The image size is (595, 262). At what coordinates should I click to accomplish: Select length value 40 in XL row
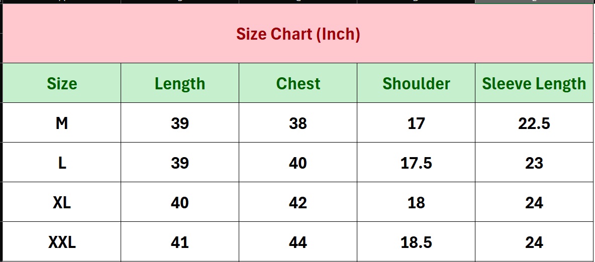(x=180, y=202)
